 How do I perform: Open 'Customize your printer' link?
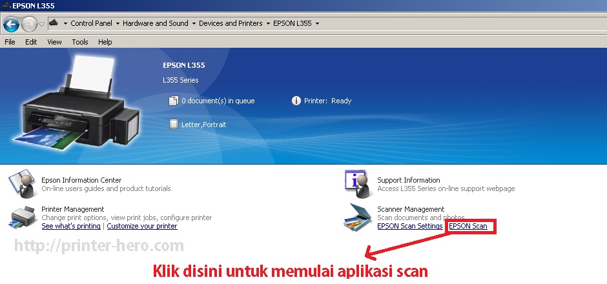[142, 226]
